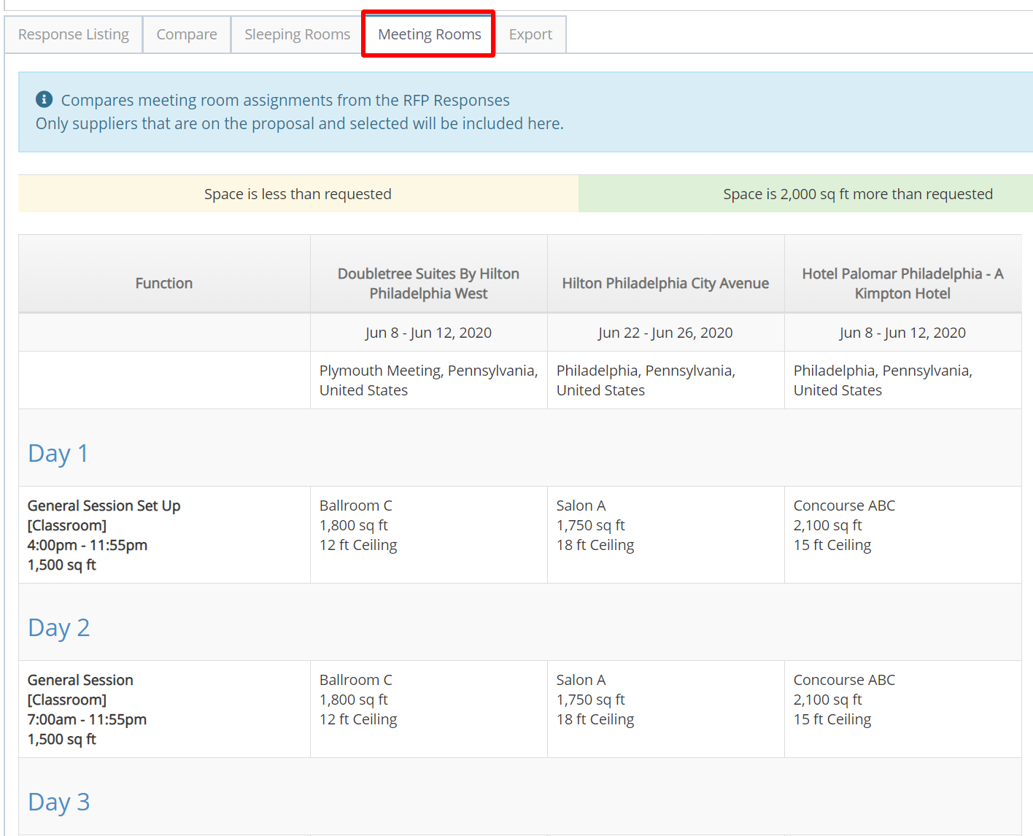
Task: Select the Hilton Philadelphia City Avenue header
Action: [x=665, y=283]
